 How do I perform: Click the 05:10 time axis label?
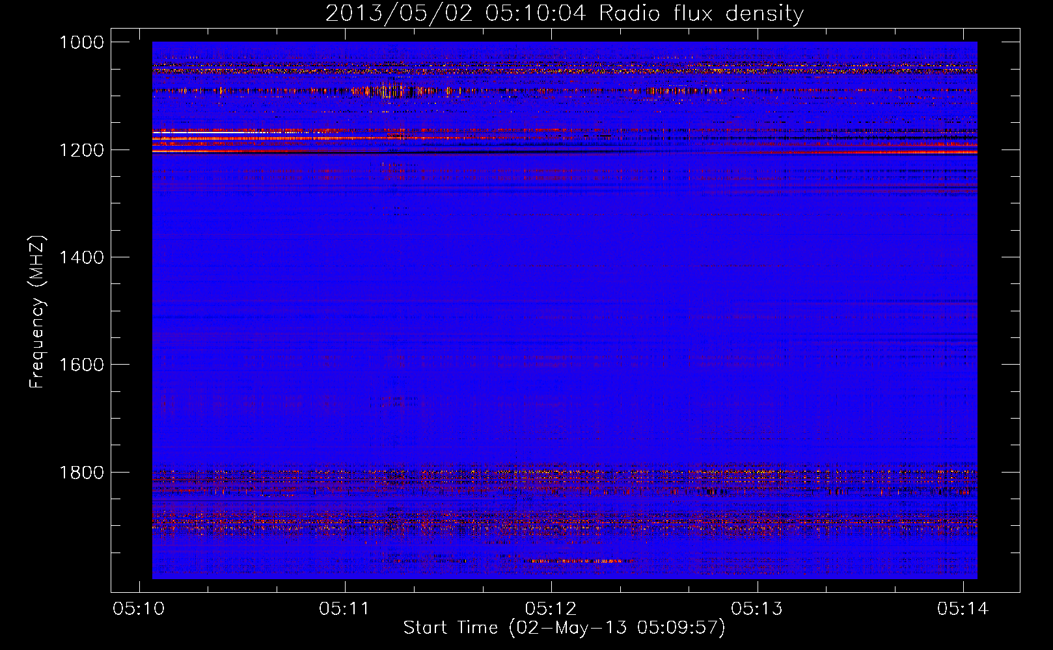pos(139,609)
